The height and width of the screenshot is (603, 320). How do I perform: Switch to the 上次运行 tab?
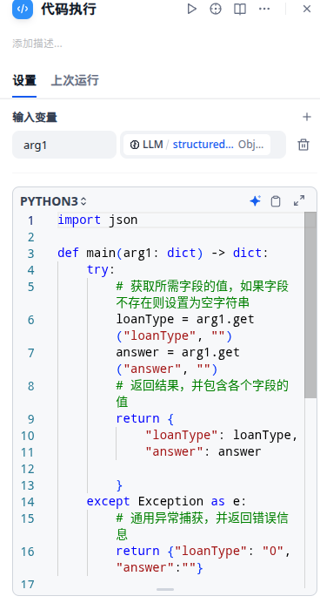point(75,80)
